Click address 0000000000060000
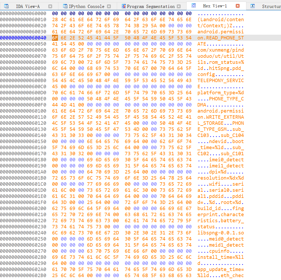281x280 pixels. (x=23, y=14)
